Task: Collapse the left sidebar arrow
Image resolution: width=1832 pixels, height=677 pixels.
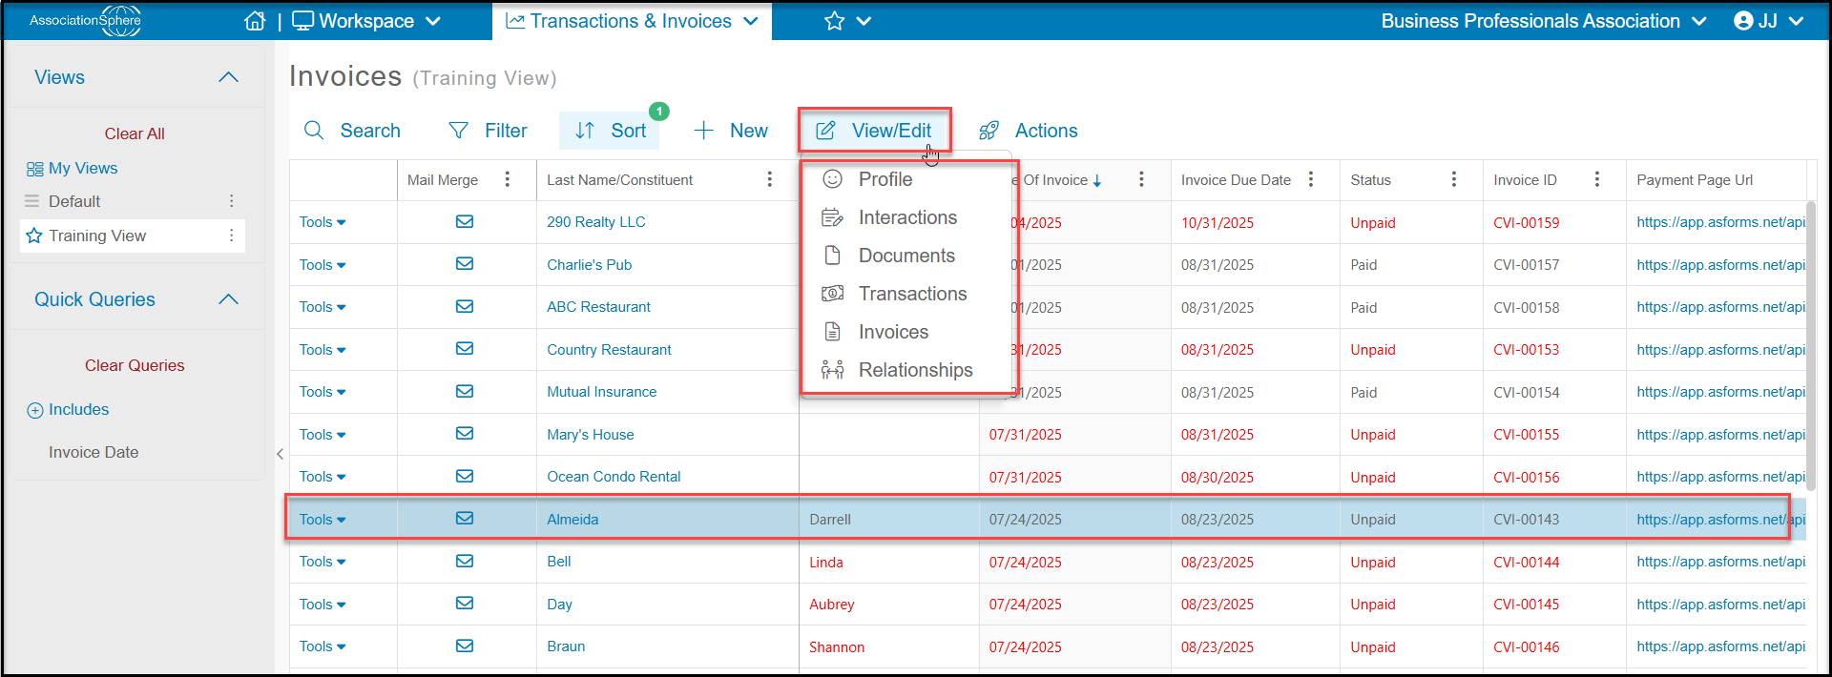Action: click(280, 454)
